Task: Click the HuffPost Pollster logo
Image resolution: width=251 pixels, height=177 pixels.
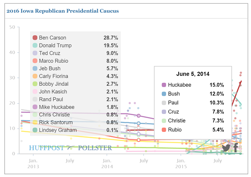Action: click(x=70, y=148)
